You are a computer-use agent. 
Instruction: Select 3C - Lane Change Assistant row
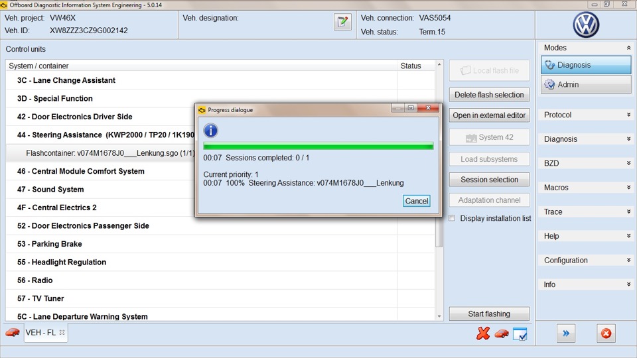[220, 80]
